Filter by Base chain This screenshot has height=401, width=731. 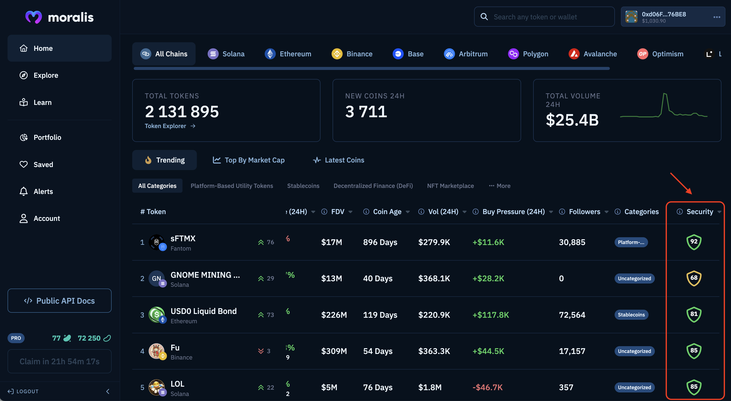coord(408,54)
